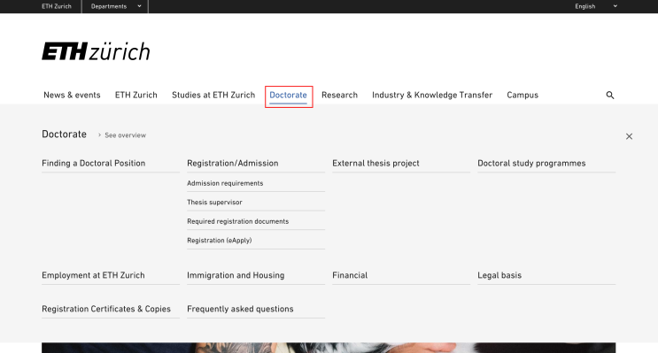Image resolution: width=658 pixels, height=353 pixels.
Task: Click the ETH Zürich logo
Action: coord(96,51)
